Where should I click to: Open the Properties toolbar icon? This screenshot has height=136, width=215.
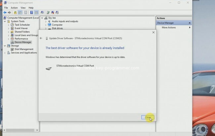coord(26,13)
